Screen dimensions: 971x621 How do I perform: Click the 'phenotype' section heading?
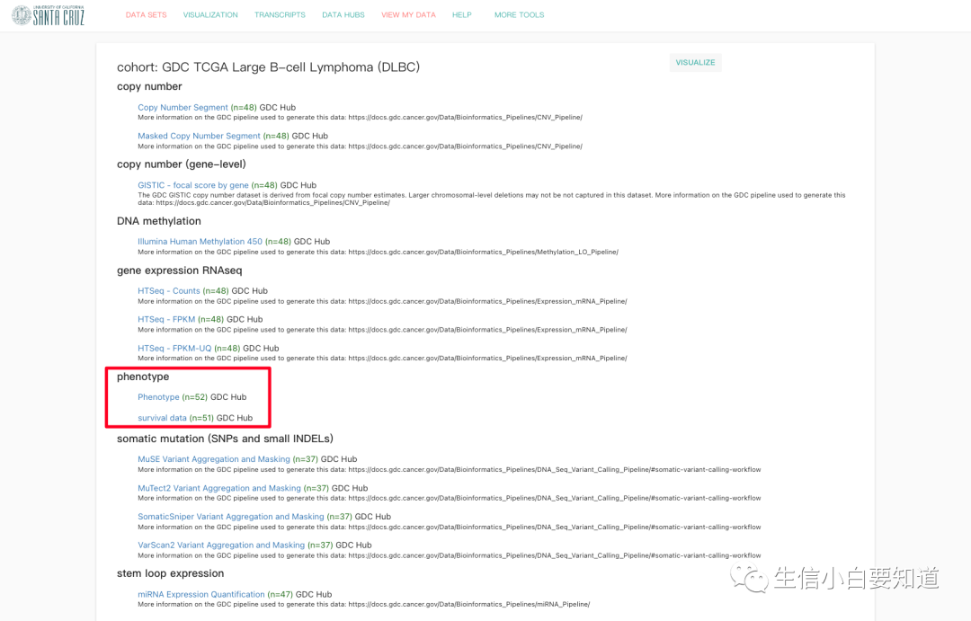(x=143, y=377)
